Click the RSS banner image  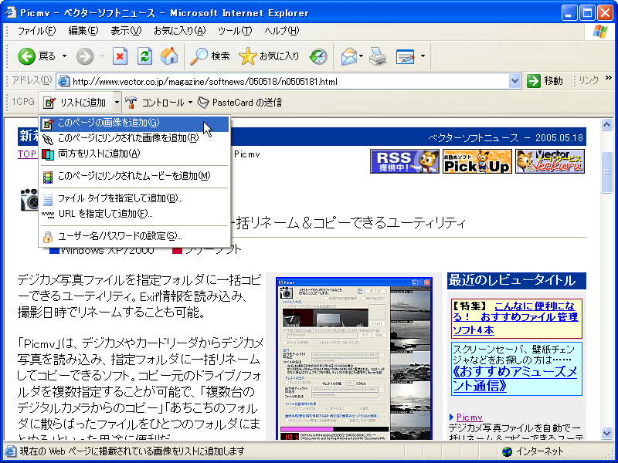(x=404, y=161)
